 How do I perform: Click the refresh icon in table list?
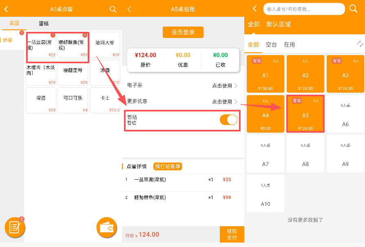tap(360, 44)
